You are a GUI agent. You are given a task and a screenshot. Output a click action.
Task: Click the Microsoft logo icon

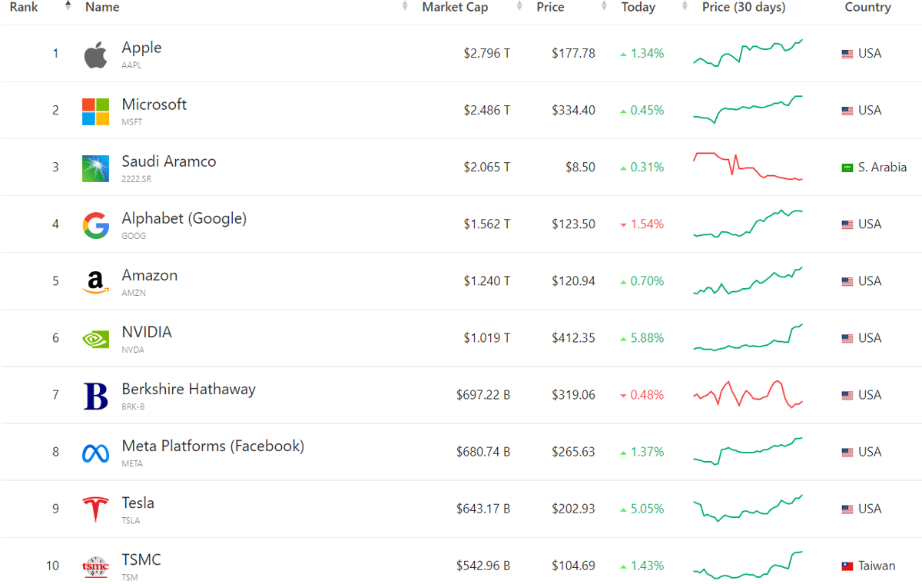[x=96, y=111]
